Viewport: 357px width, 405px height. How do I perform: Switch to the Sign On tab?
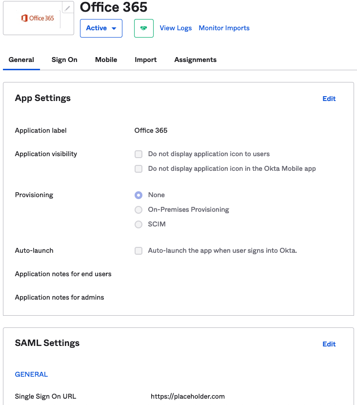click(x=64, y=60)
